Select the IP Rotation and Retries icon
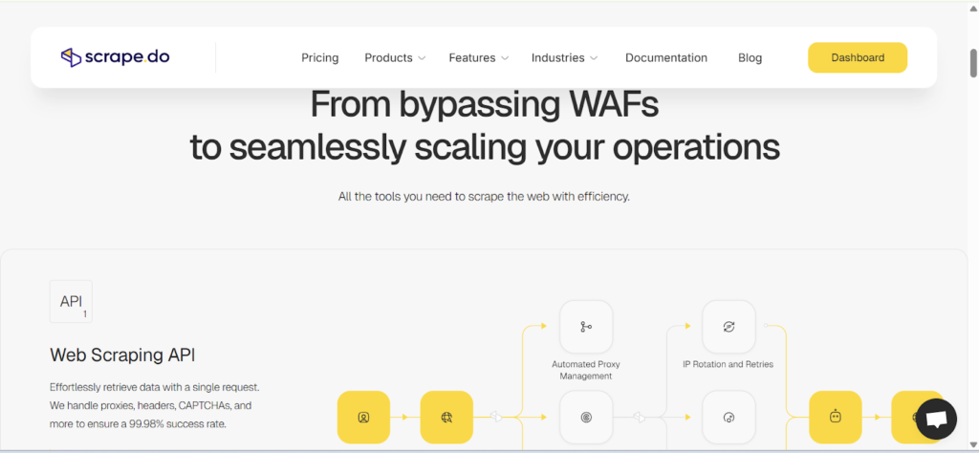Viewport: 979px width, 453px height. coord(729,327)
